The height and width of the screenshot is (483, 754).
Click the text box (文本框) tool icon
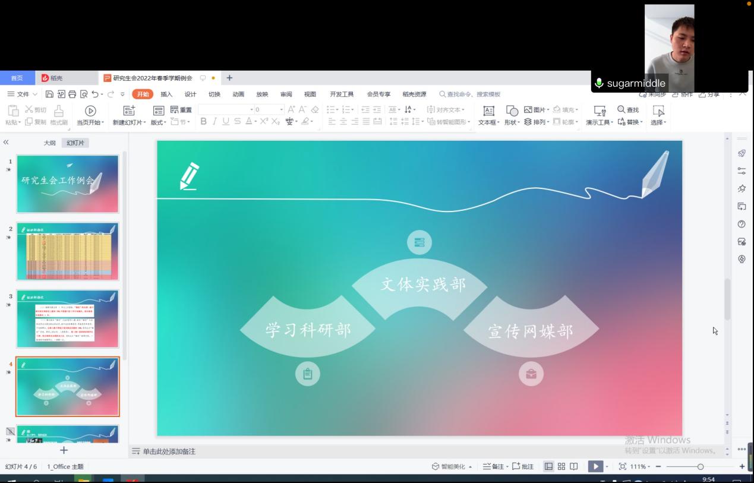[488, 111]
